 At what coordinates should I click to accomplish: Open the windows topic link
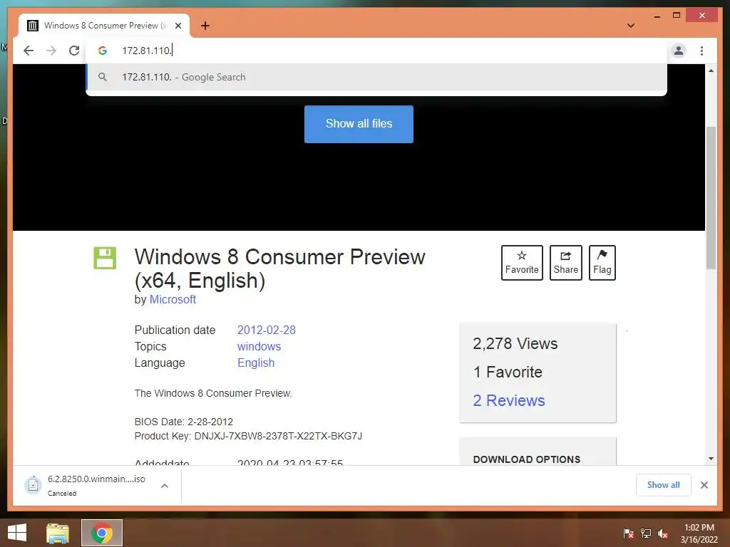click(x=259, y=347)
